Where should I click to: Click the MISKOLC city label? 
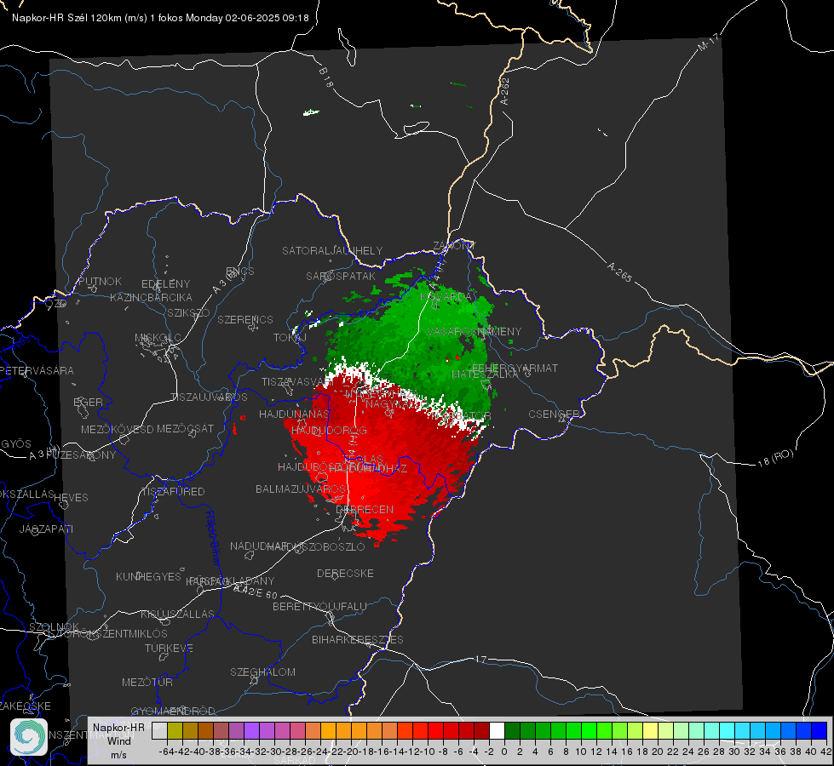(158, 338)
